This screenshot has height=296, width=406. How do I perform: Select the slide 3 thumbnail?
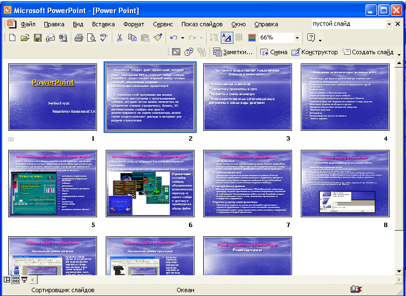(x=248, y=97)
